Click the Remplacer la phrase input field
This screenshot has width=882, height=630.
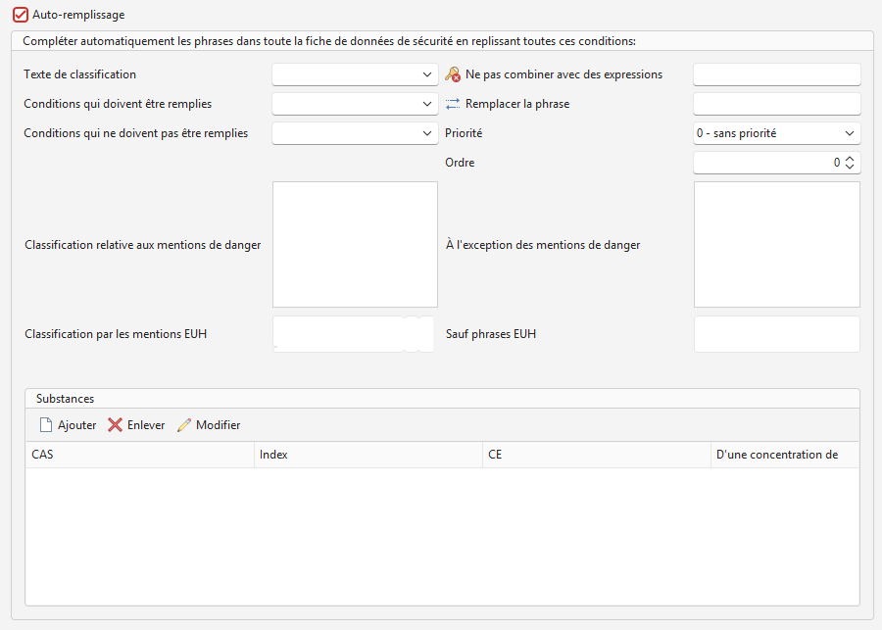pos(777,104)
